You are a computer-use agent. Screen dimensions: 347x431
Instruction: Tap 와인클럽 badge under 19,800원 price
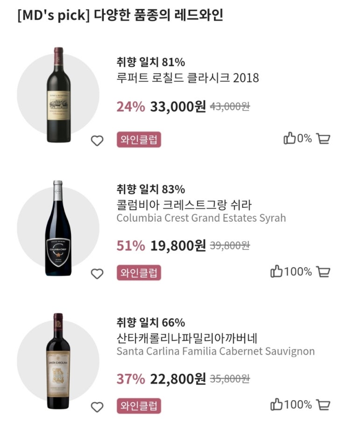click(139, 273)
